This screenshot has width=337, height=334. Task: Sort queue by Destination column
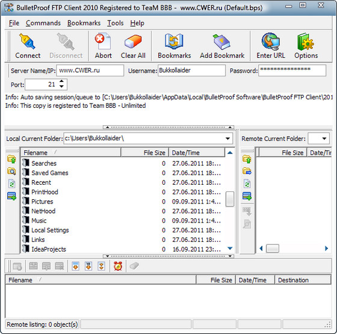[x=303, y=280]
